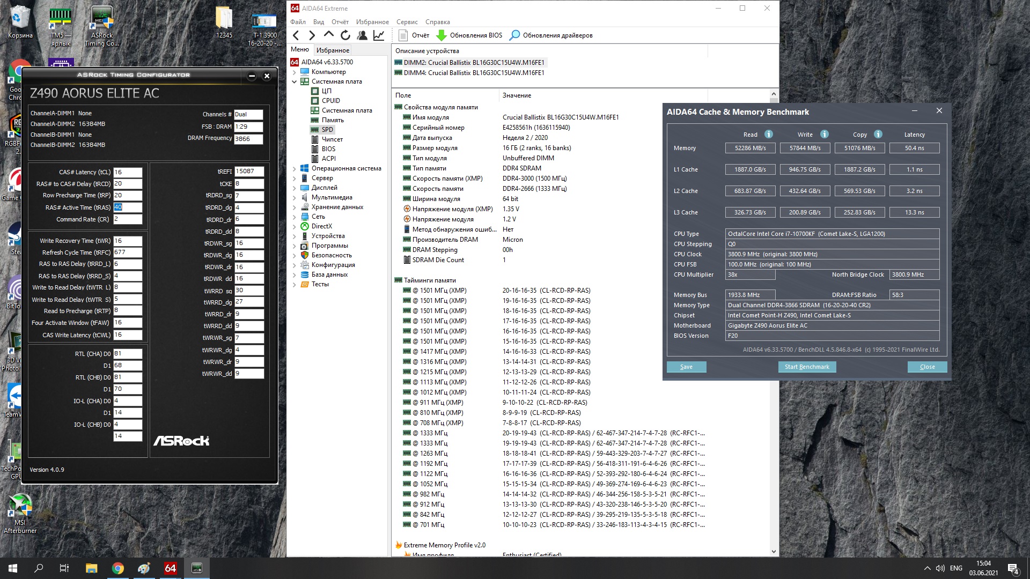
Task: Open Обновления BIOS update toolbar item
Action: click(469, 35)
